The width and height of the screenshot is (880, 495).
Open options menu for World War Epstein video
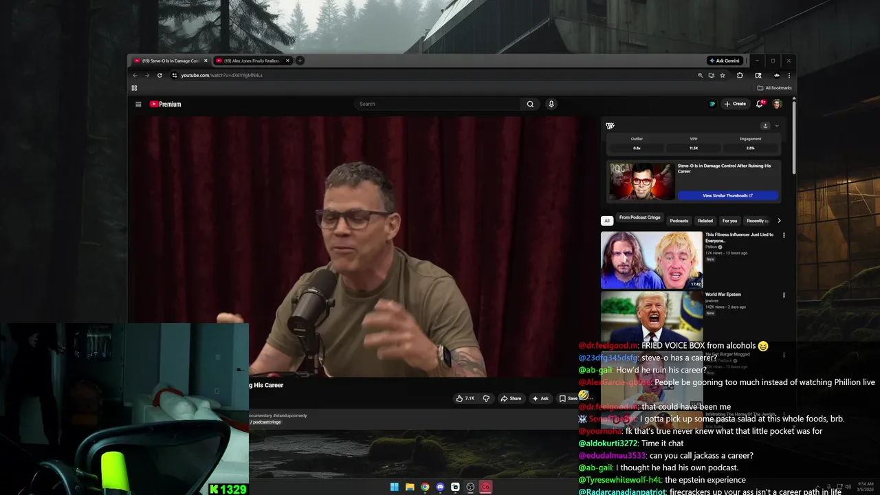click(784, 295)
